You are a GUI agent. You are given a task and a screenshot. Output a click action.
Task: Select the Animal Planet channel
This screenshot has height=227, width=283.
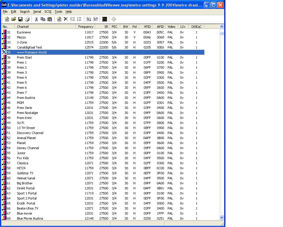[x=103, y=138]
